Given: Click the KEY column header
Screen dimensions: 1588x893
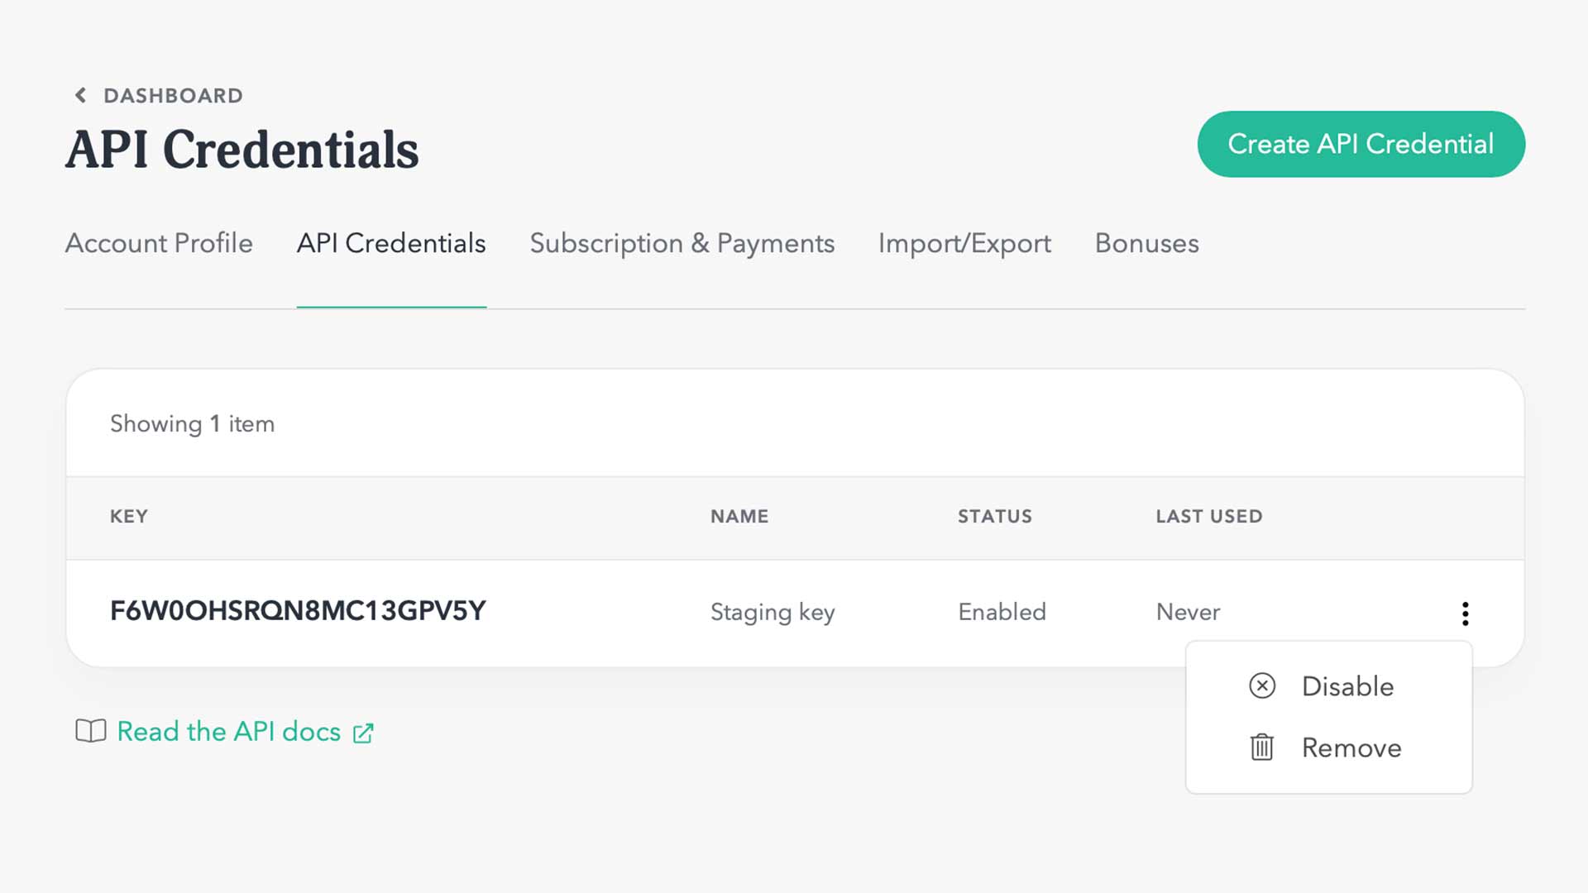Looking at the screenshot, I should coord(129,516).
